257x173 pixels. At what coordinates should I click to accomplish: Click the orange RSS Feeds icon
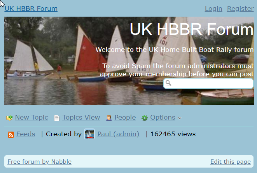point(11,135)
